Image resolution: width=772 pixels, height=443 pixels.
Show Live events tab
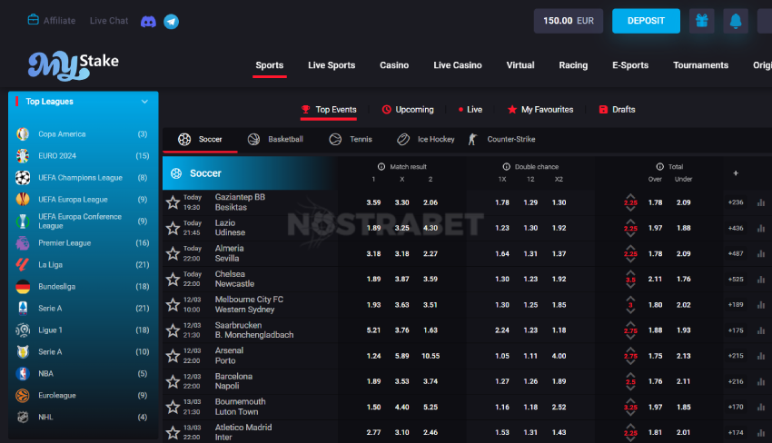[x=470, y=109]
